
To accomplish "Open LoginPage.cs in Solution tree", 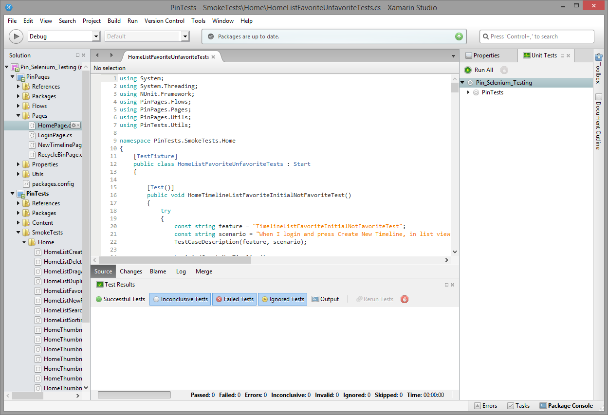I will (x=55, y=135).
